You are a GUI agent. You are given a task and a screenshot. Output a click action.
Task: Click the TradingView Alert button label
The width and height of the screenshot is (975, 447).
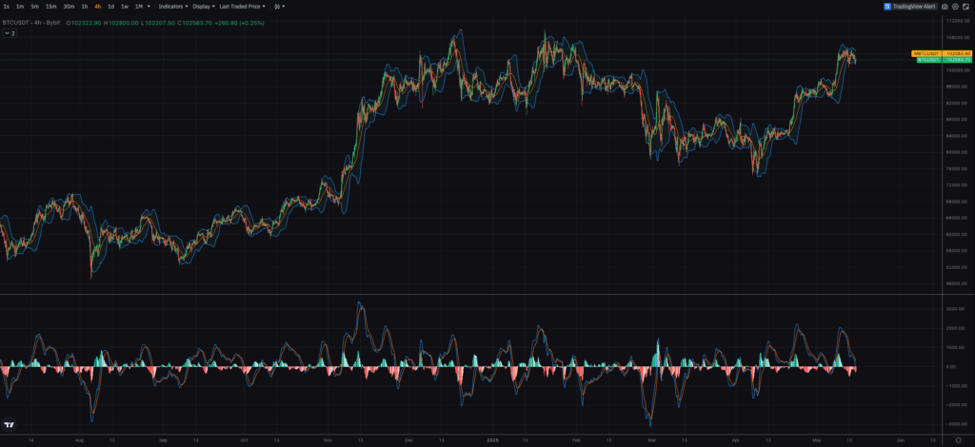point(915,6)
